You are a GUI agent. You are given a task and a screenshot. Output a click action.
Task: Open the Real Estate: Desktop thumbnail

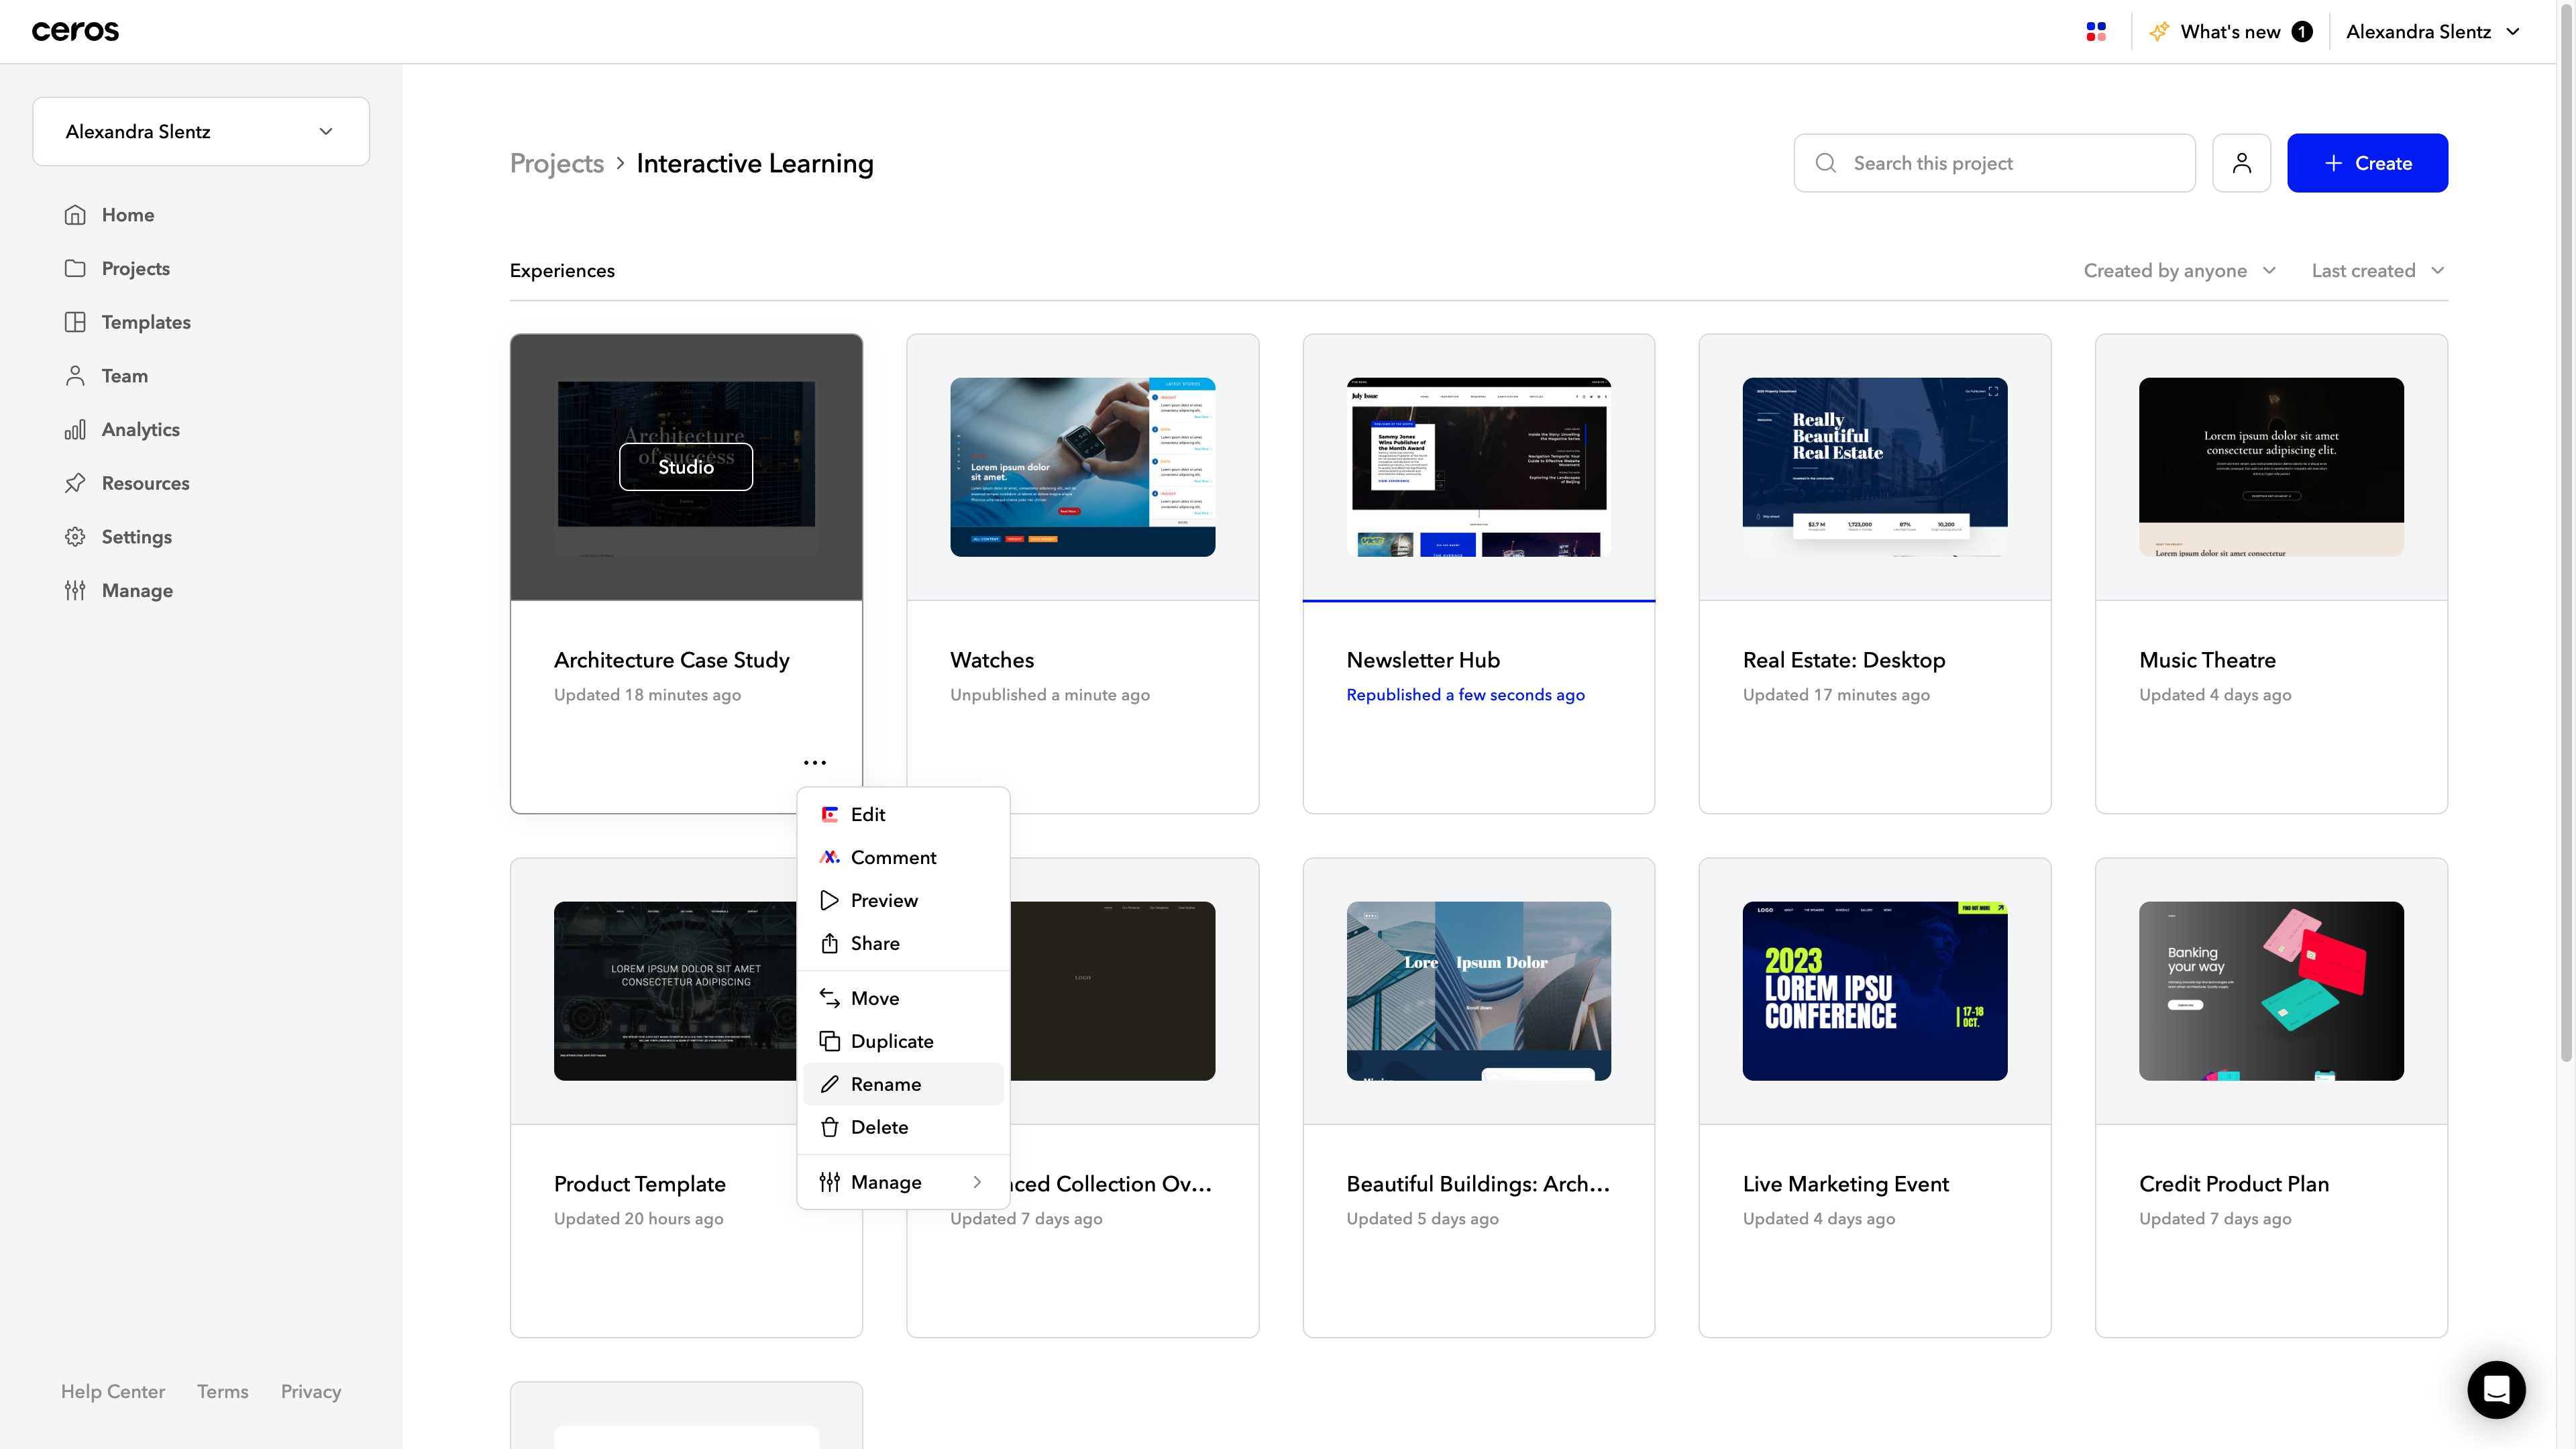click(x=1874, y=467)
